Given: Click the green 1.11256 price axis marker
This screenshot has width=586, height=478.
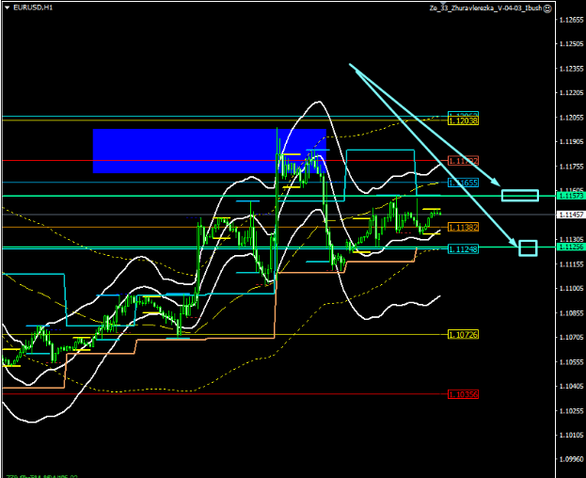Looking at the screenshot, I should (570, 247).
